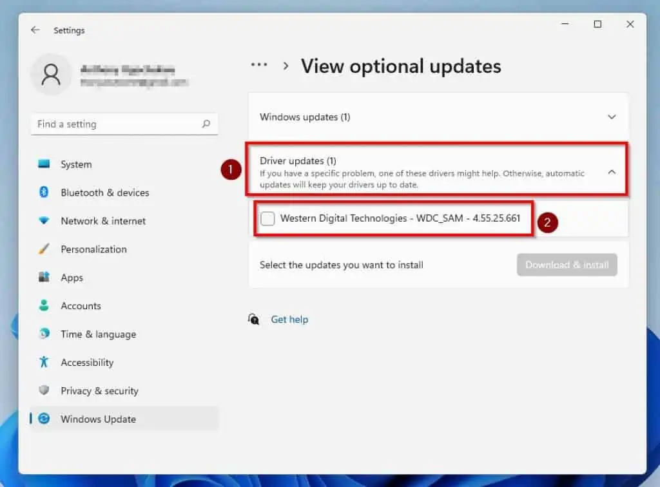Image resolution: width=660 pixels, height=487 pixels.
Task: Click the Western Digital driver name text
Action: click(400, 218)
